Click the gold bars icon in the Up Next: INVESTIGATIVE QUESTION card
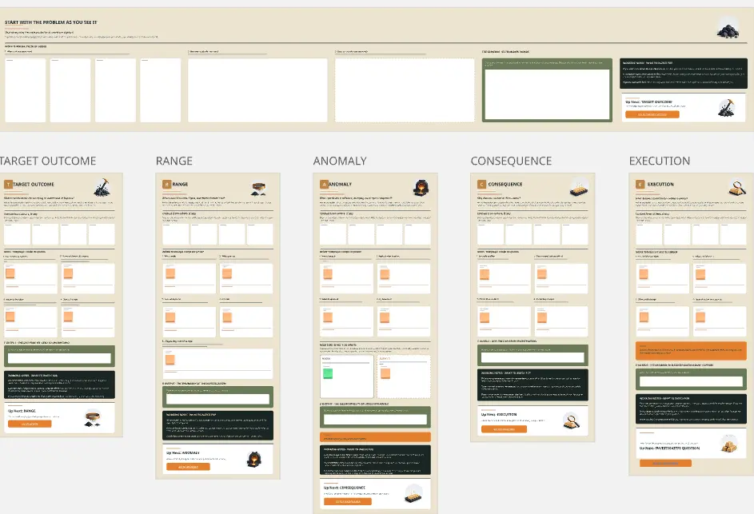Screen dimensions: 754x514 point(729,444)
